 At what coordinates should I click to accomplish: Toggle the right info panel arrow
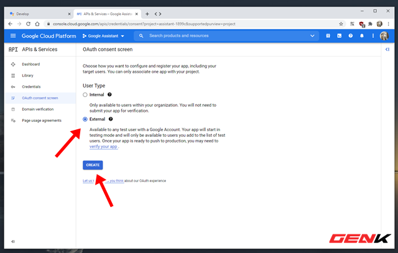[x=387, y=49]
